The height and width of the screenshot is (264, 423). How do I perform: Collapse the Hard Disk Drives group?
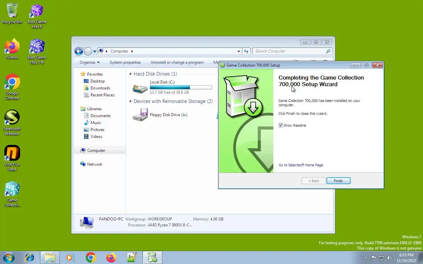pos(130,74)
